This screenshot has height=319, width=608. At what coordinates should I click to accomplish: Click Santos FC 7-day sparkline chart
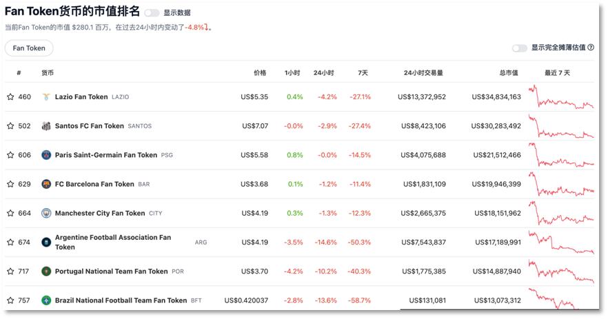(561, 126)
